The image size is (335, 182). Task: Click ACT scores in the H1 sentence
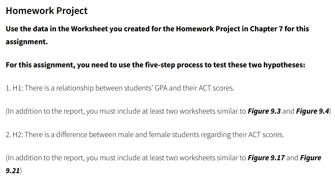coord(216,88)
